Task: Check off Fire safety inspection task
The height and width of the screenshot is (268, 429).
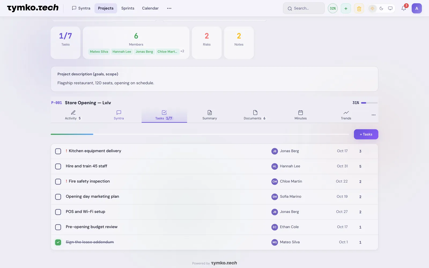Action: click(x=58, y=182)
